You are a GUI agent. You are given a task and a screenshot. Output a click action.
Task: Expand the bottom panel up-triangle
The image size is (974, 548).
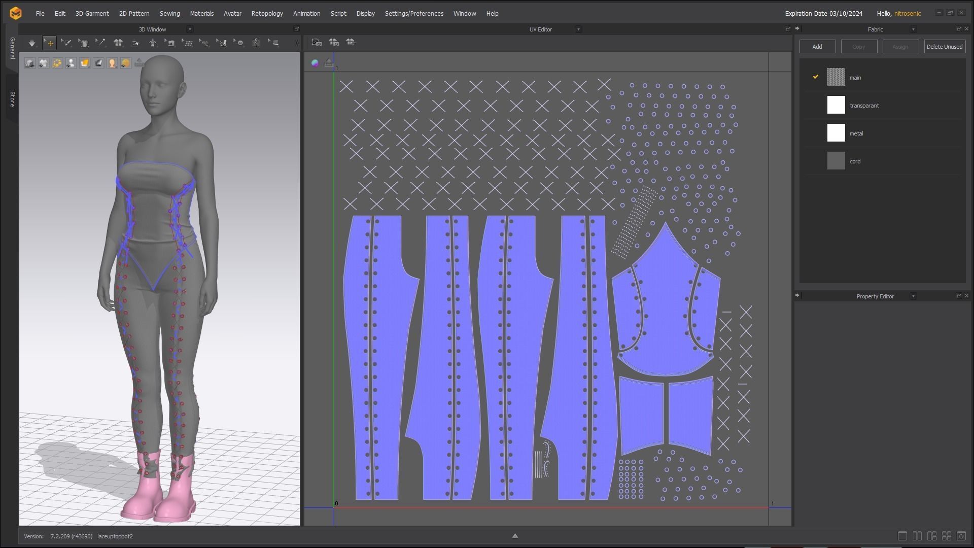coord(515,536)
